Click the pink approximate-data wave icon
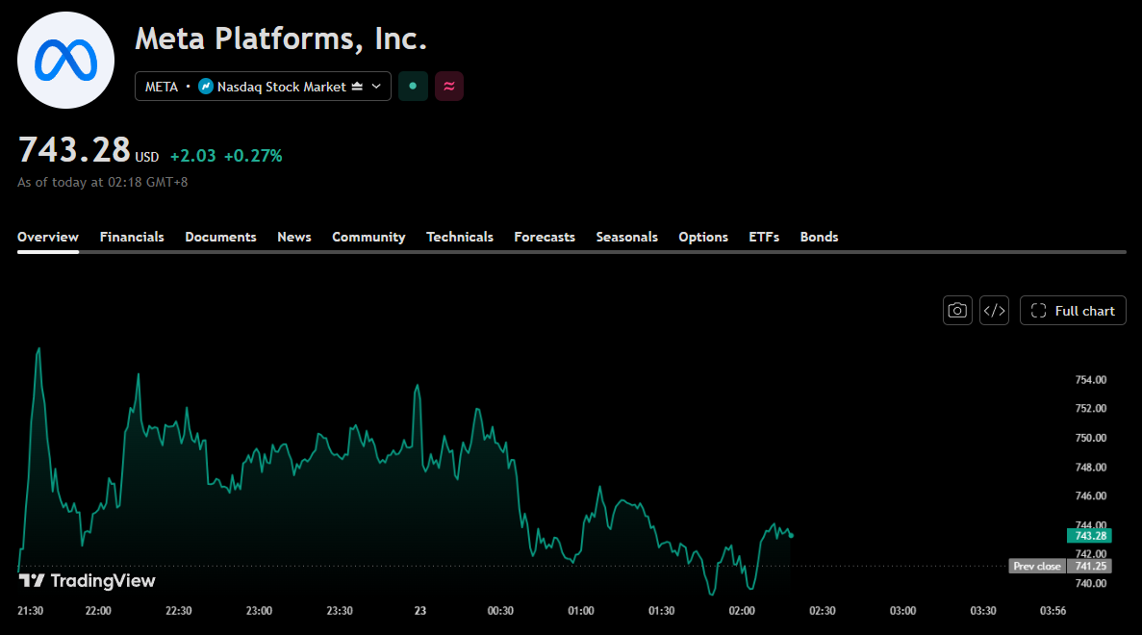1142x635 pixels. pyautogui.click(x=449, y=86)
